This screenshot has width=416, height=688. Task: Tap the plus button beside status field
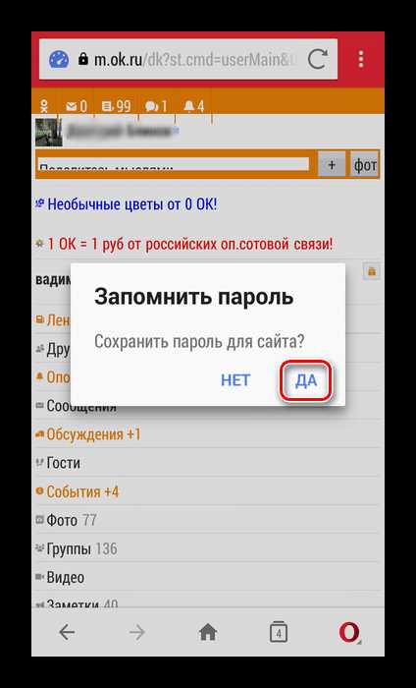pos(332,164)
